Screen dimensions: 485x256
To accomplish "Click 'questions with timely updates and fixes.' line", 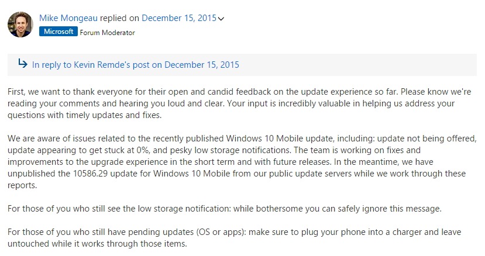I will click(x=84, y=115).
